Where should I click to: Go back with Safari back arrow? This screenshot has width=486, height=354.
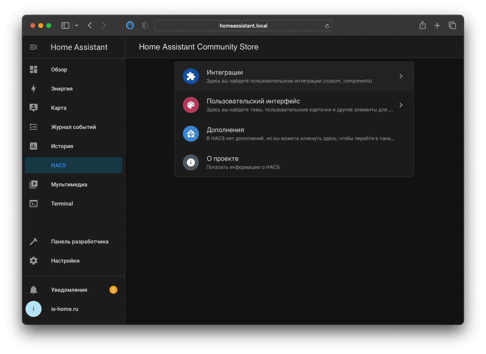[90, 26]
